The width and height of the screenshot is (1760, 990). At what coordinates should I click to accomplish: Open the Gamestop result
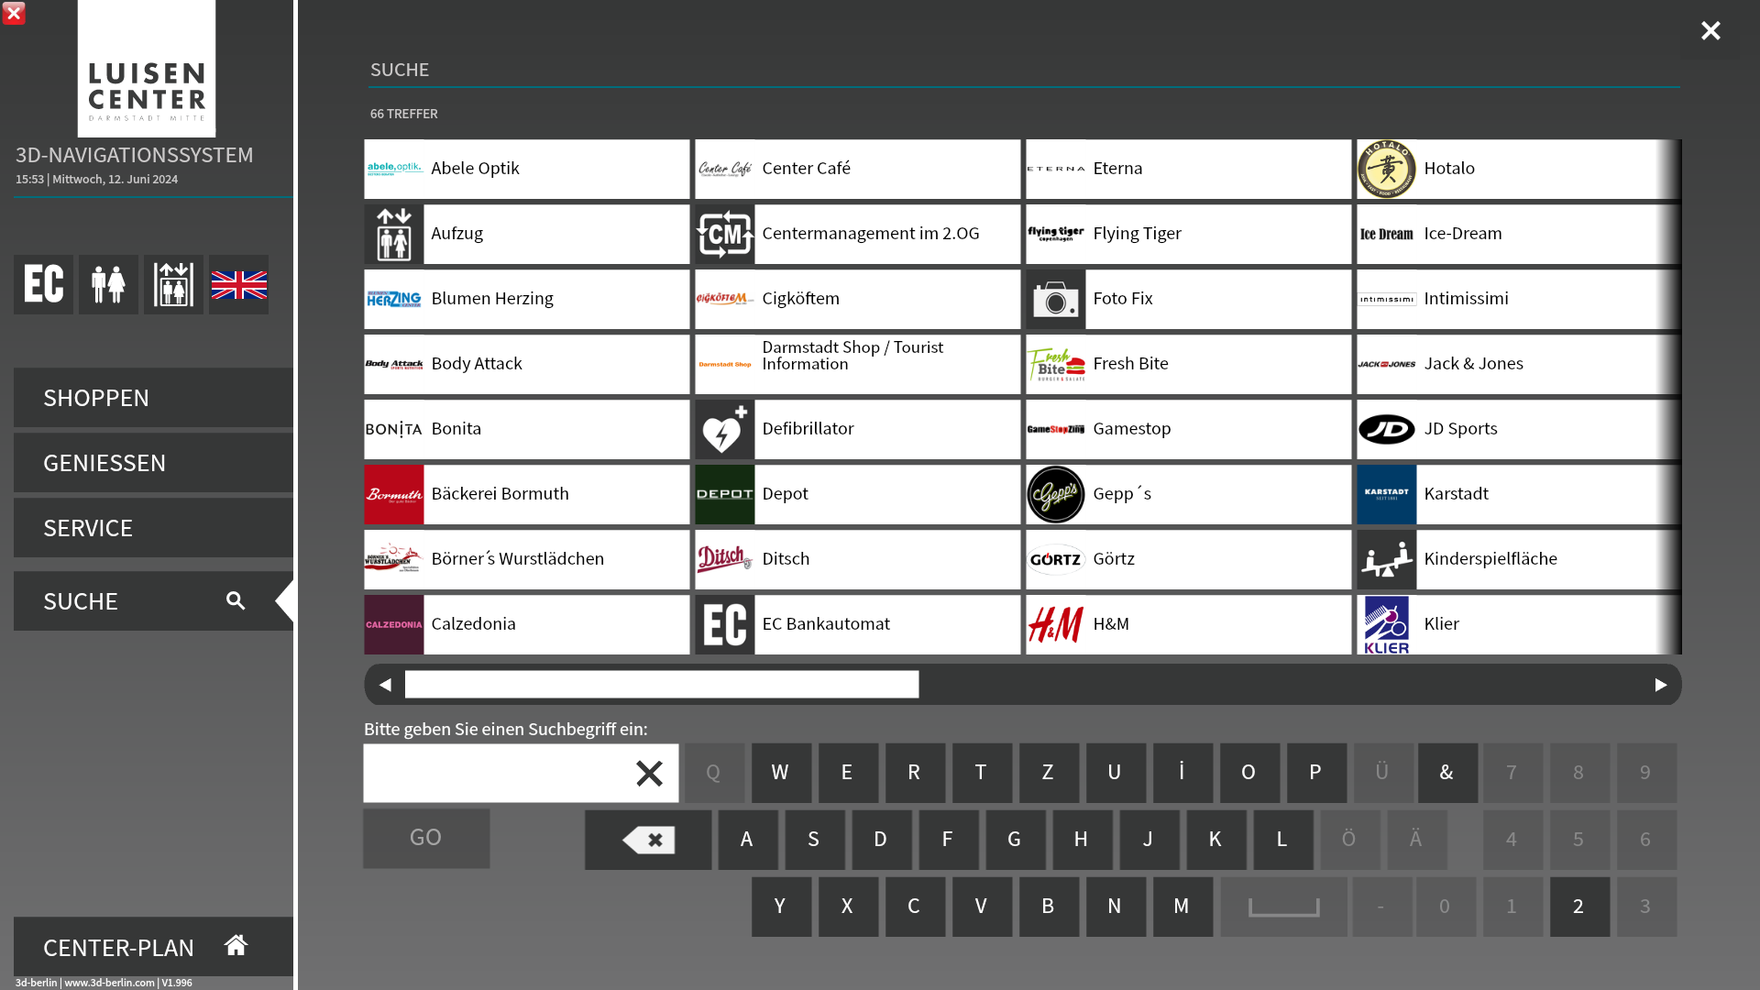pyautogui.click(x=1189, y=429)
